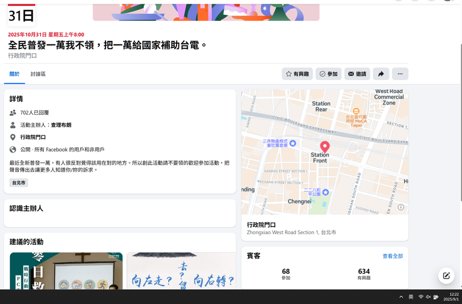Click the red location pin on map
The height and width of the screenshot is (304, 462).
[x=325, y=146]
